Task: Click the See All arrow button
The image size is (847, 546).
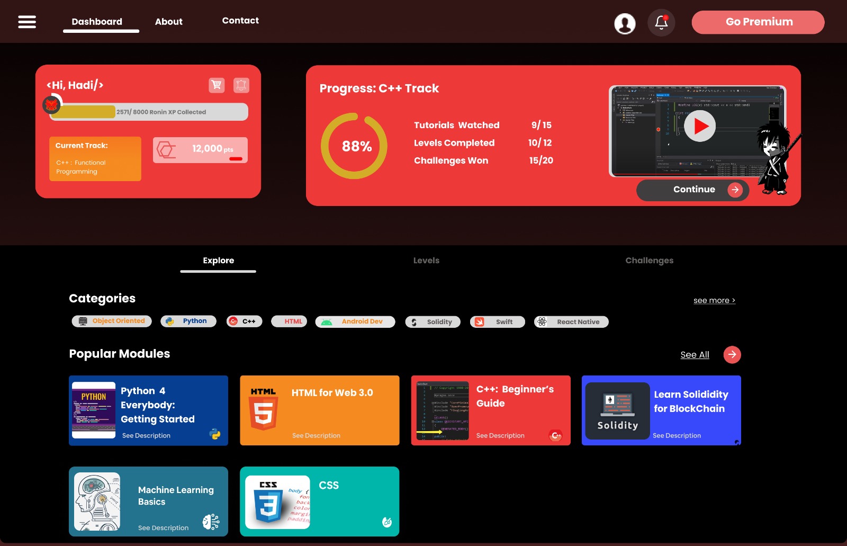Action: pos(732,354)
